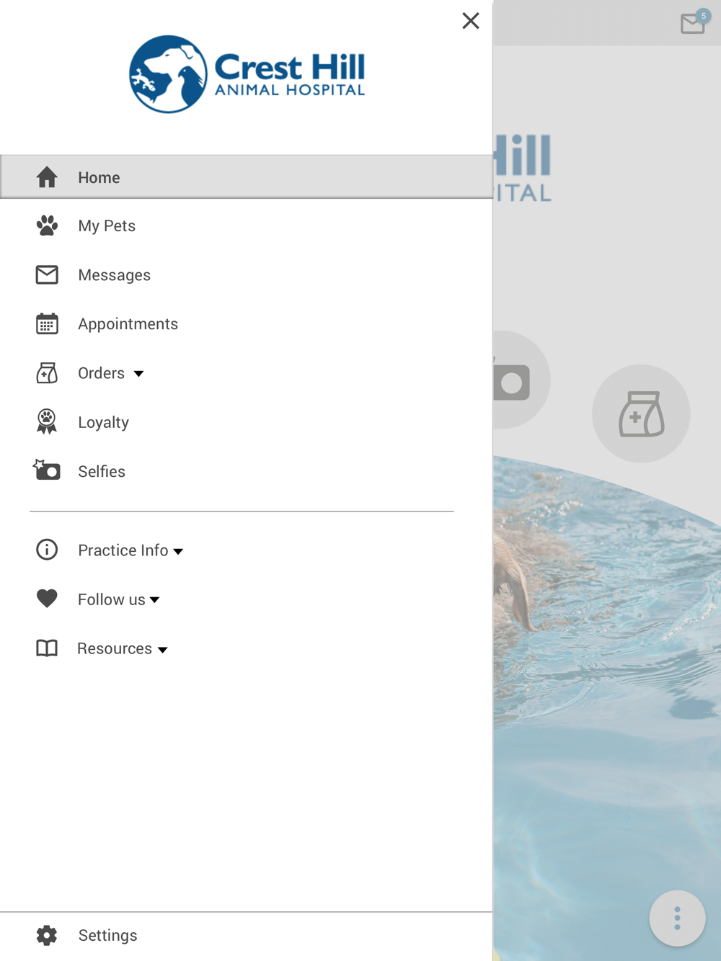The height and width of the screenshot is (961, 721).
Task: Select the Practice Info label
Action: [x=123, y=550]
